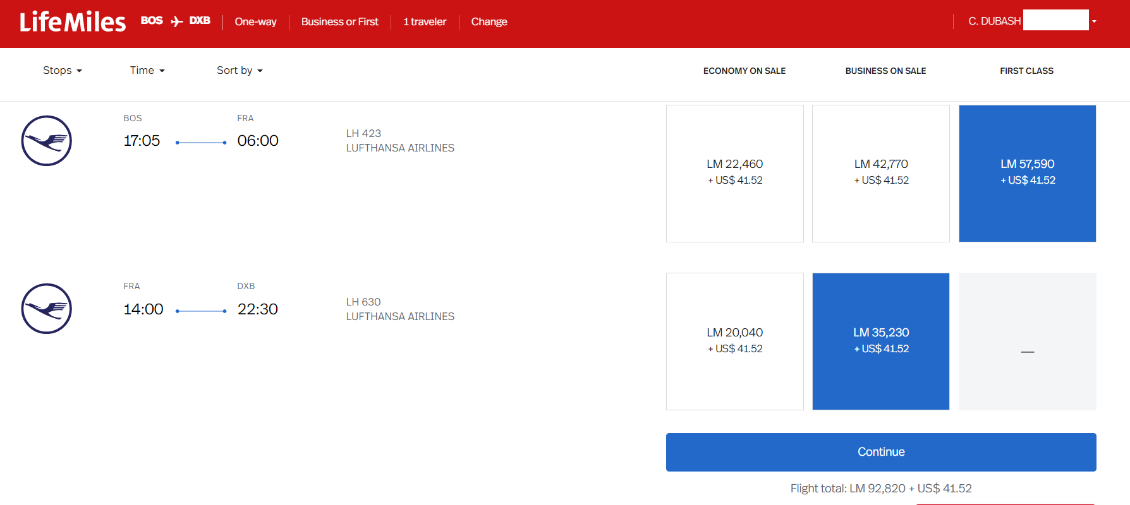
Task: Click BOS origin code in the header
Action: pos(152,21)
